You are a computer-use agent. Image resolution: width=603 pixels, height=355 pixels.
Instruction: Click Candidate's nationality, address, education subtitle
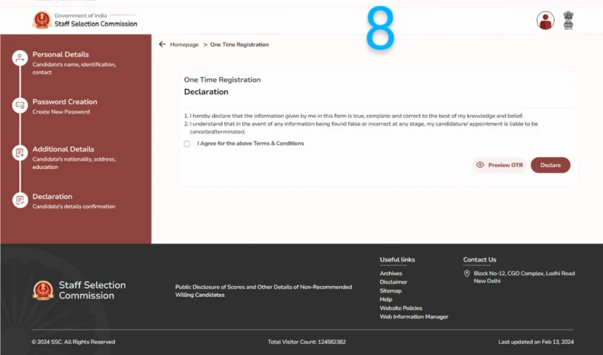tap(74, 163)
